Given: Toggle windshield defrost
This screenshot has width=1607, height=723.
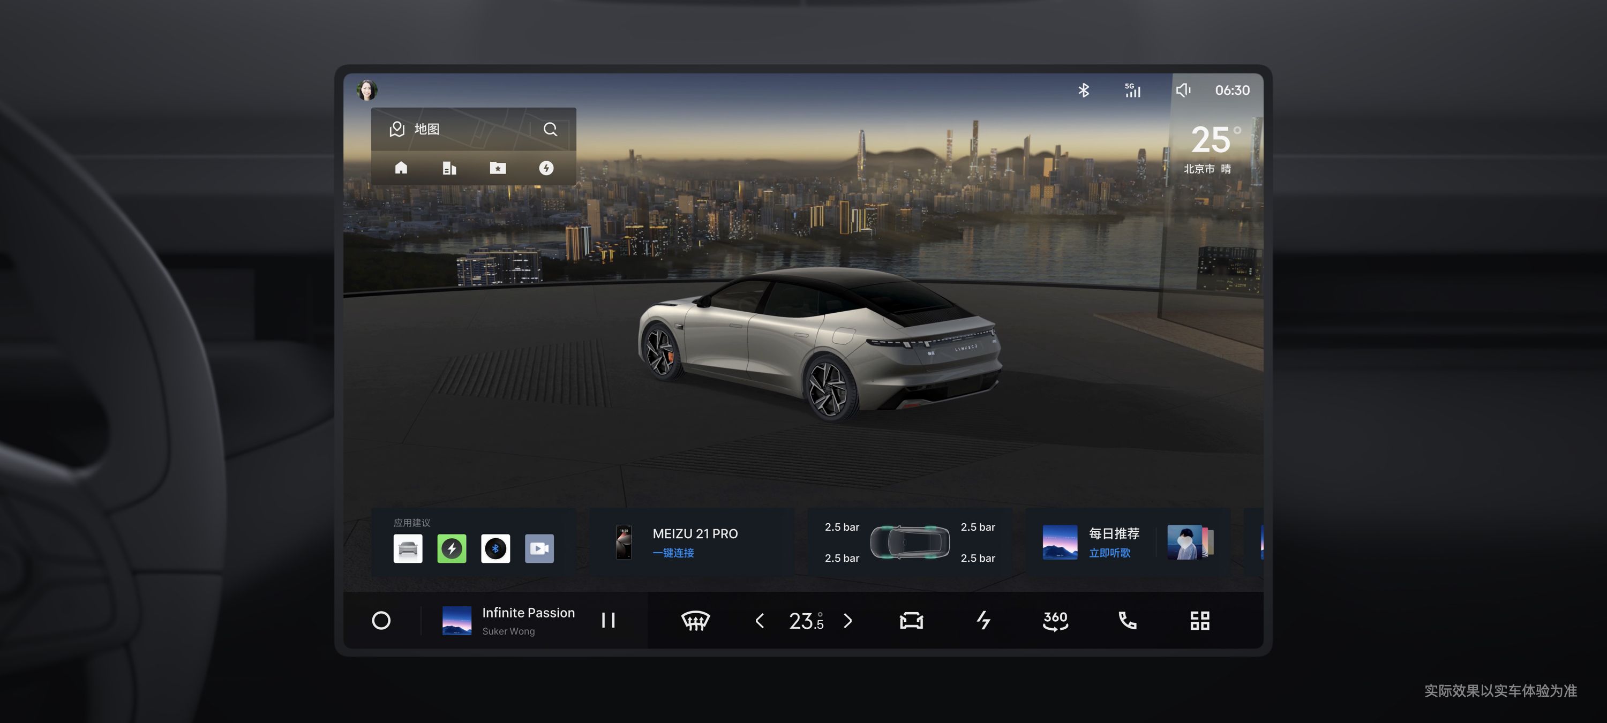Looking at the screenshot, I should coord(696,621).
